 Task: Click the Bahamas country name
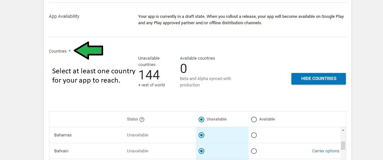click(x=63, y=135)
